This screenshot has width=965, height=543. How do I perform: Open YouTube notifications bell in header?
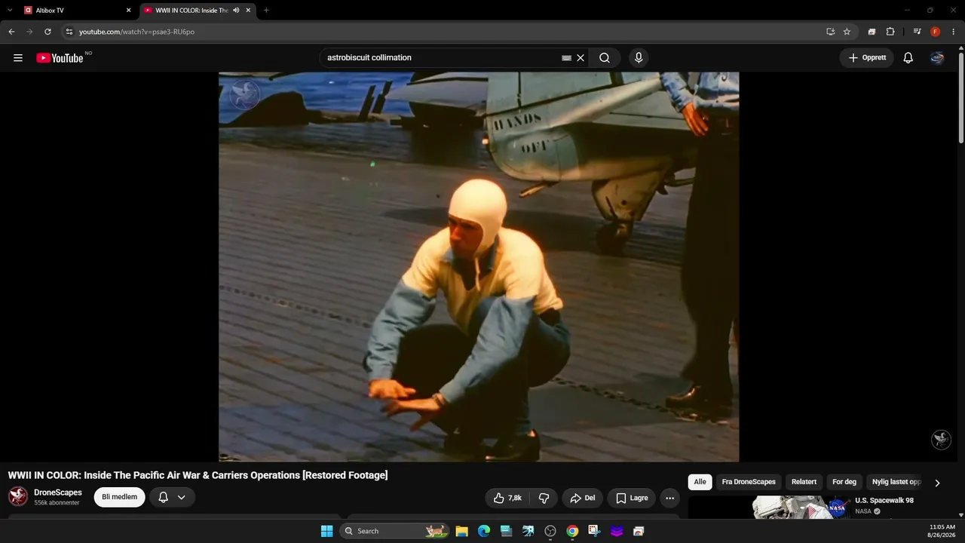click(x=908, y=58)
